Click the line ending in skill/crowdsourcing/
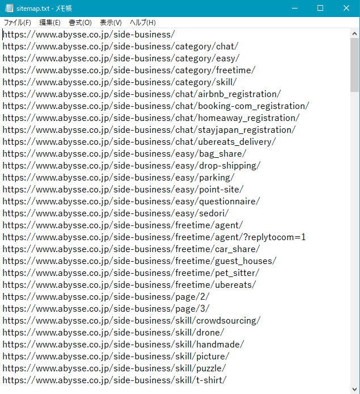The height and width of the screenshot is (394, 360). 132,321
